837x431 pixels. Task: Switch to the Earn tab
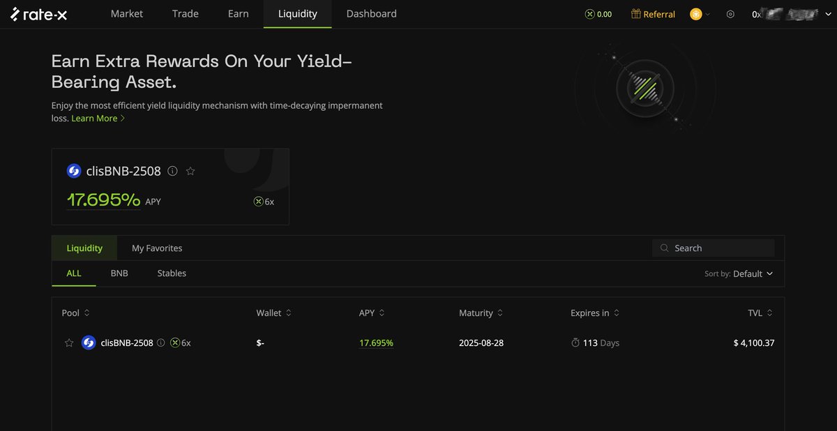click(x=239, y=14)
